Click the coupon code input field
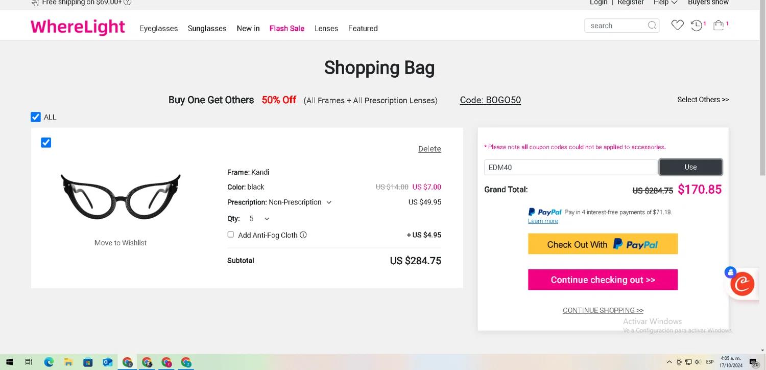This screenshot has height=370, width=766. pos(570,167)
